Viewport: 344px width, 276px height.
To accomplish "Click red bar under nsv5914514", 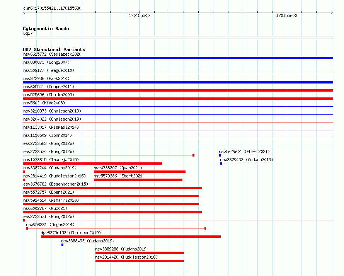I will click(x=111, y=204).
